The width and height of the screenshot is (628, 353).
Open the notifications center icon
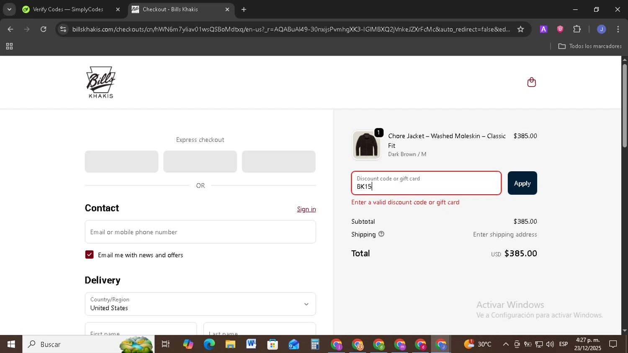613,344
